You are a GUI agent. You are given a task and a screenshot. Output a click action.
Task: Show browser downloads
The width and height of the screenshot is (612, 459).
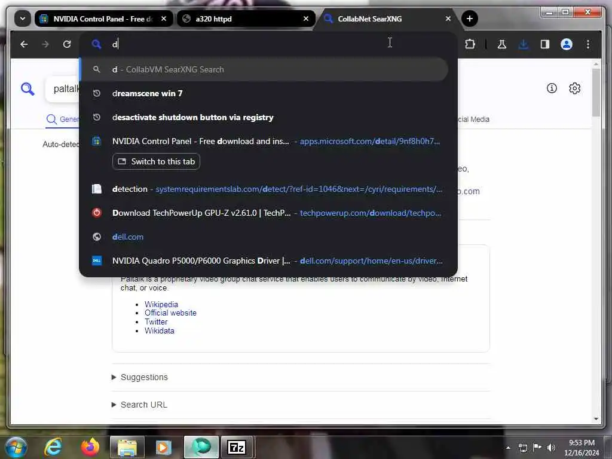[x=524, y=44]
